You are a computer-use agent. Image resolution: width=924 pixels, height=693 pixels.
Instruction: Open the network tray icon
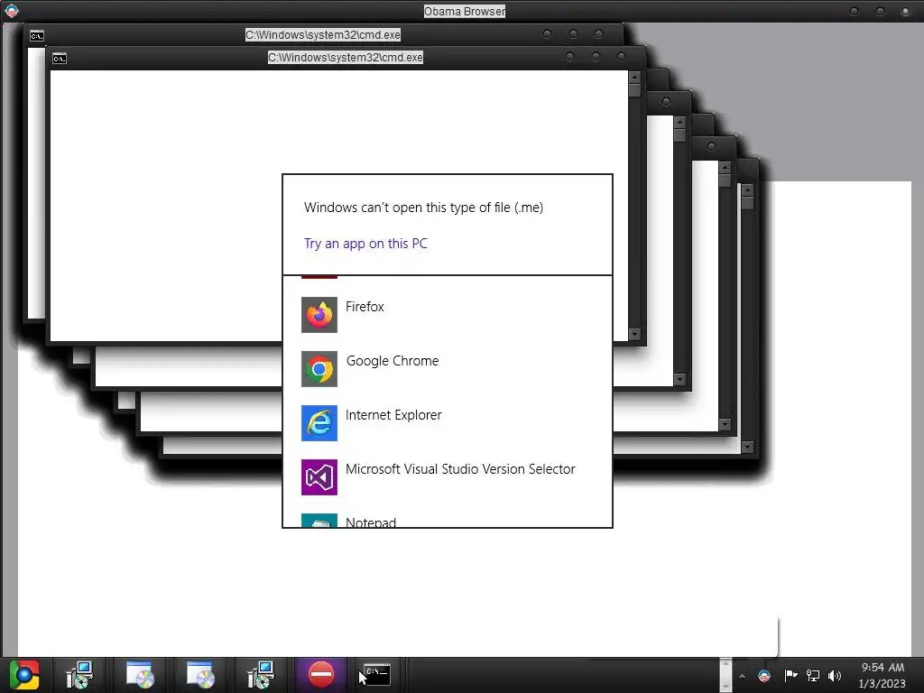813,675
